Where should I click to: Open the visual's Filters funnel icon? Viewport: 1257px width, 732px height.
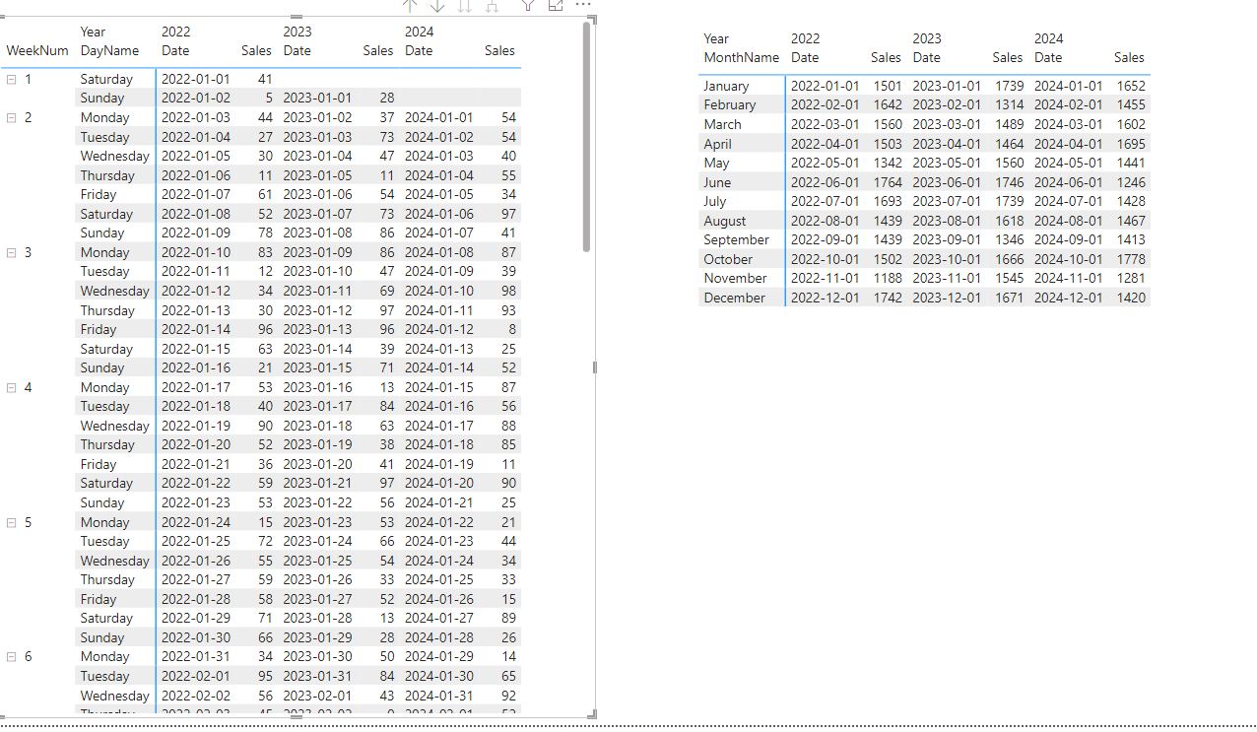click(528, 5)
